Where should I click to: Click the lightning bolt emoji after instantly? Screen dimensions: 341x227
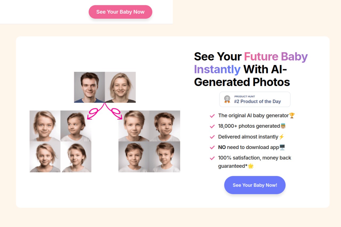pyautogui.click(x=282, y=137)
